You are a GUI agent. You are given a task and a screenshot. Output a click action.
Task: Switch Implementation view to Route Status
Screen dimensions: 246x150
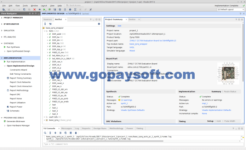point(230,92)
